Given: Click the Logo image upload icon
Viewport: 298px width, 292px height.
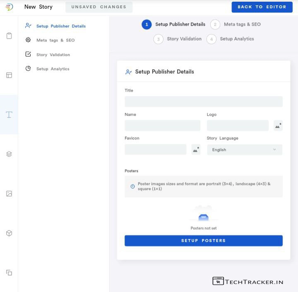Looking at the screenshot, I should [x=278, y=126].
